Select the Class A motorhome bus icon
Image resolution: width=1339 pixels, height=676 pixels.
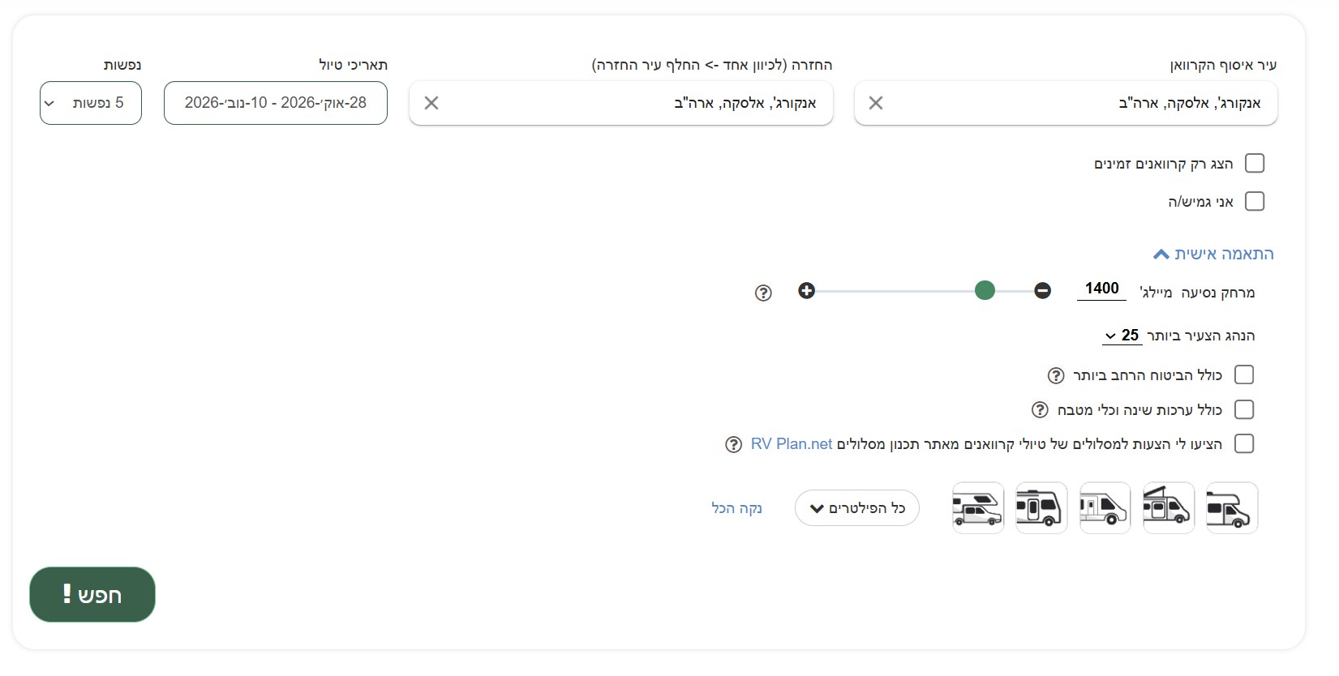(1041, 508)
